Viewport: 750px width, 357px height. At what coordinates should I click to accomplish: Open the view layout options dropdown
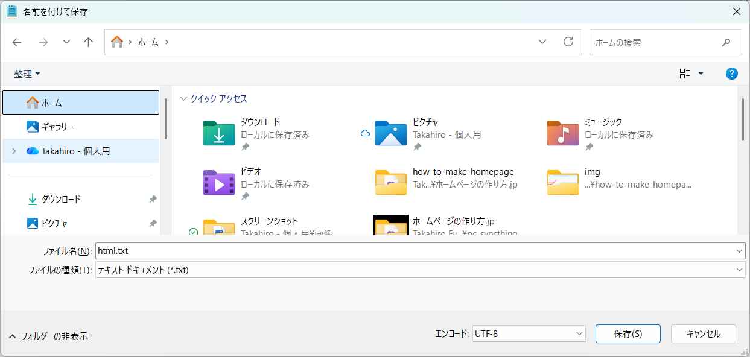692,74
